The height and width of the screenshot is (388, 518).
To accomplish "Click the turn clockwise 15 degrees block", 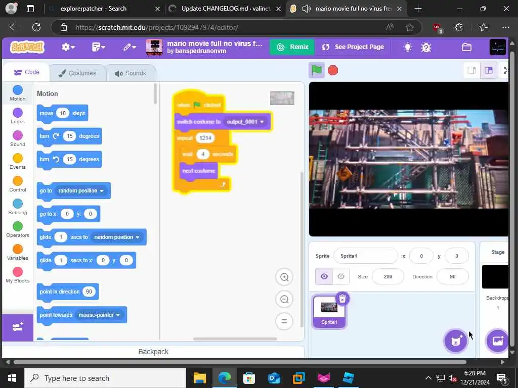I will [x=69, y=136].
